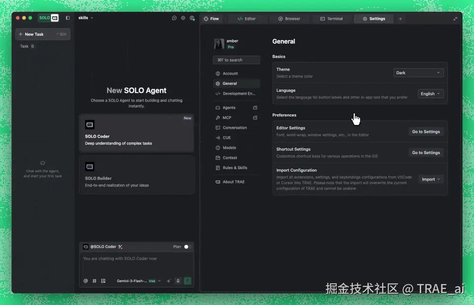Switch to the Terminal tab
Viewport: 474px width, 305px height.
332,19
